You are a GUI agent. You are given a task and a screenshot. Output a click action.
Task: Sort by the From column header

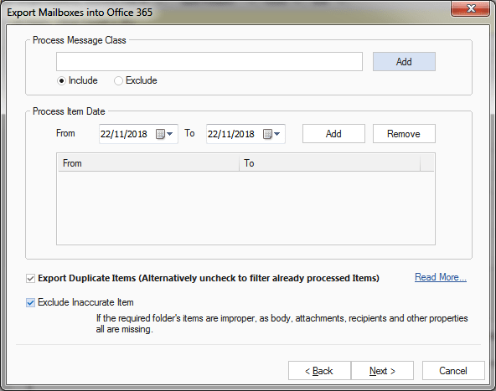click(148, 163)
